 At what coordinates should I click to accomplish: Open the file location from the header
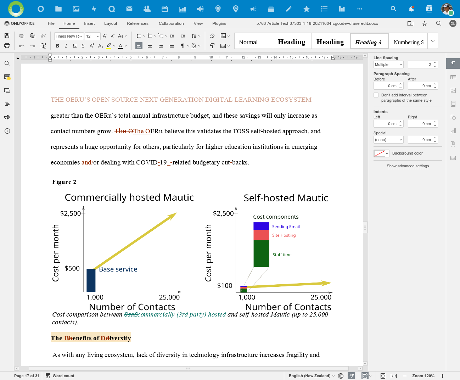pyautogui.click(x=410, y=23)
